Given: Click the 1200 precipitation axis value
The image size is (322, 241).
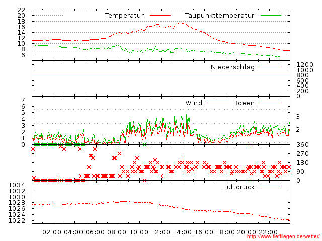Looking at the screenshot, I should click(x=305, y=65).
